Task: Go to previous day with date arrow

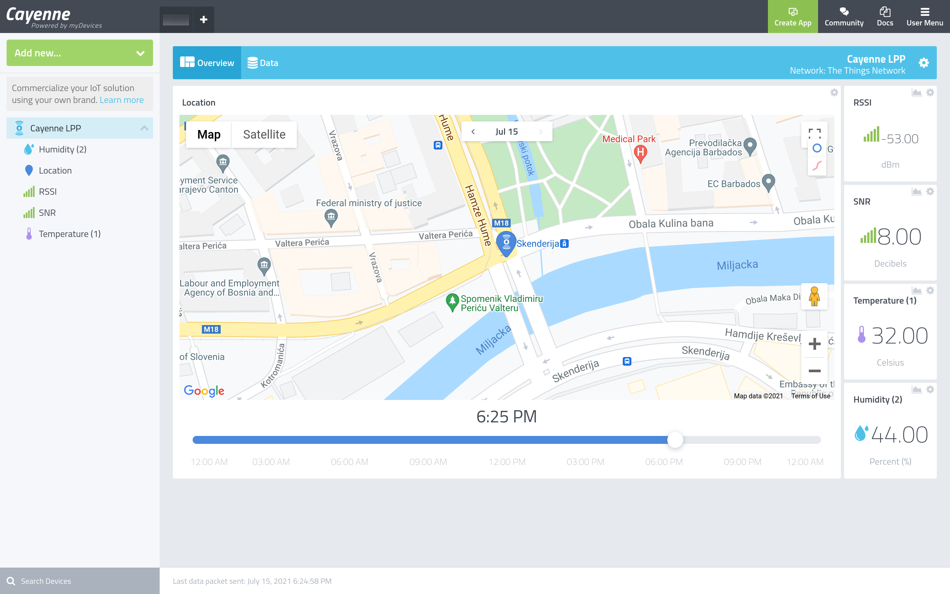Action: point(473,131)
